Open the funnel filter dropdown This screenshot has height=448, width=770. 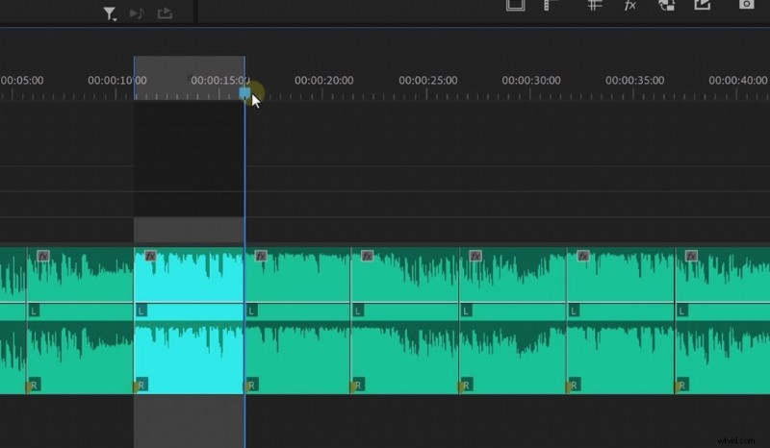pyautogui.click(x=110, y=13)
